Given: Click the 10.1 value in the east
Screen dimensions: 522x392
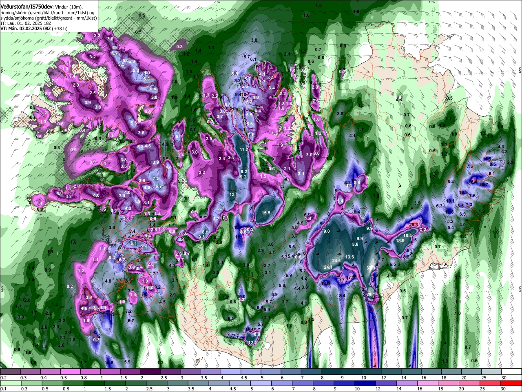Looking at the screenshot, I should (x=450, y=201).
